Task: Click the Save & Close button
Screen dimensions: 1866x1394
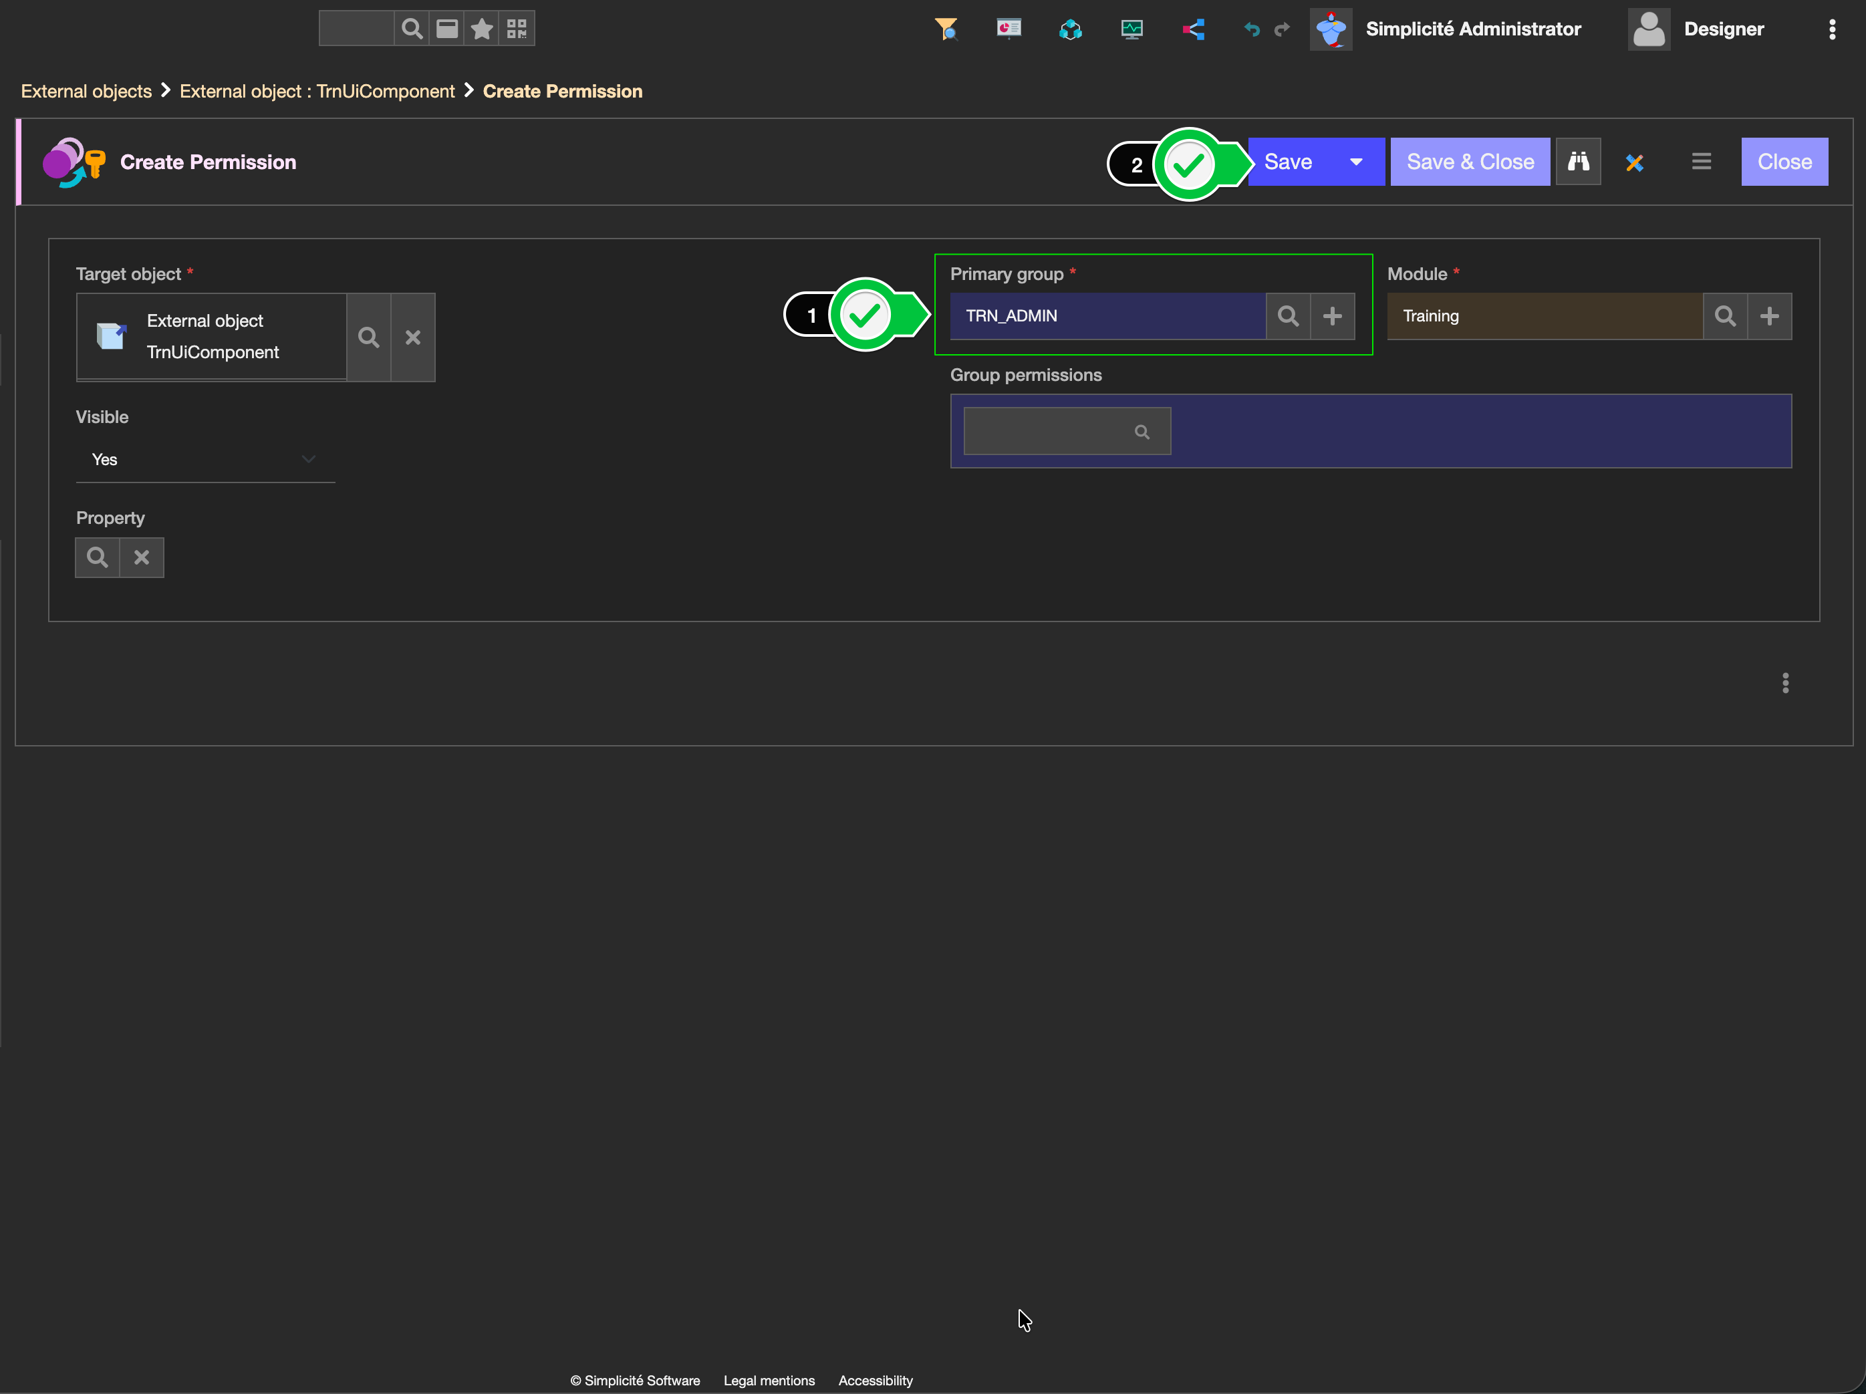Action: coord(1470,162)
